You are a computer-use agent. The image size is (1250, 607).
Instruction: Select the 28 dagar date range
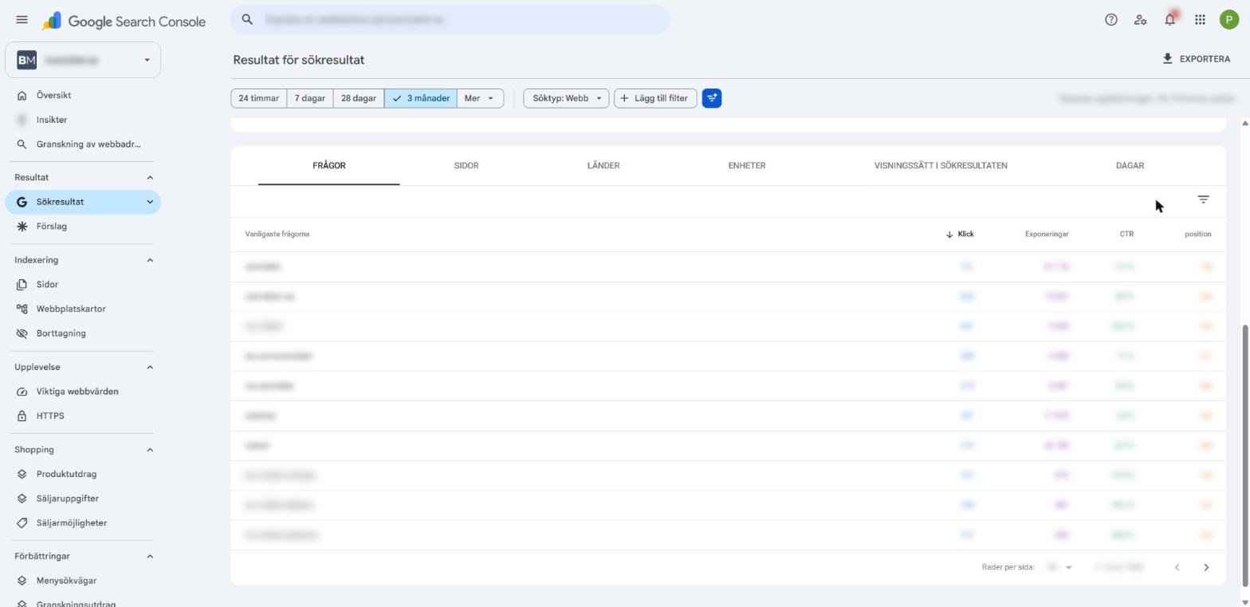pyautogui.click(x=359, y=98)
